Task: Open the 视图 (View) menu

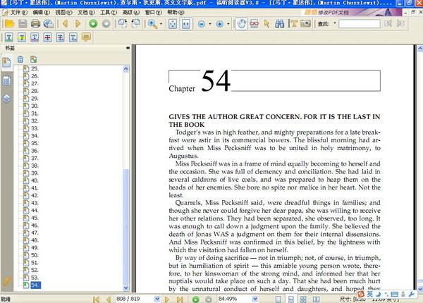Action: tap(63, 13)
